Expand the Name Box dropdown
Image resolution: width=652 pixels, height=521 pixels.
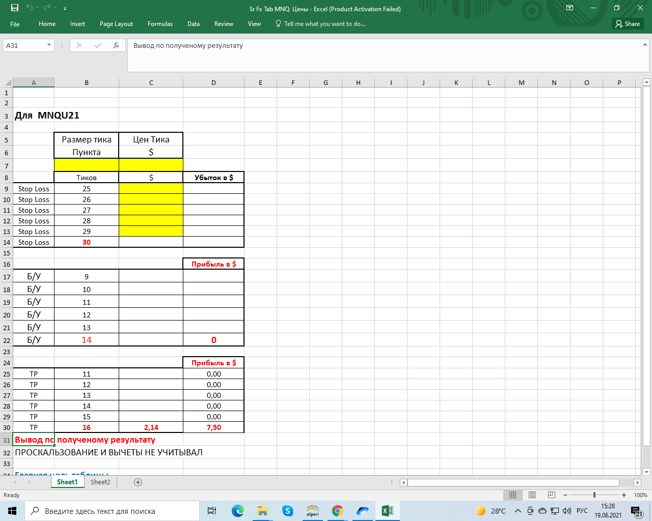49,45
